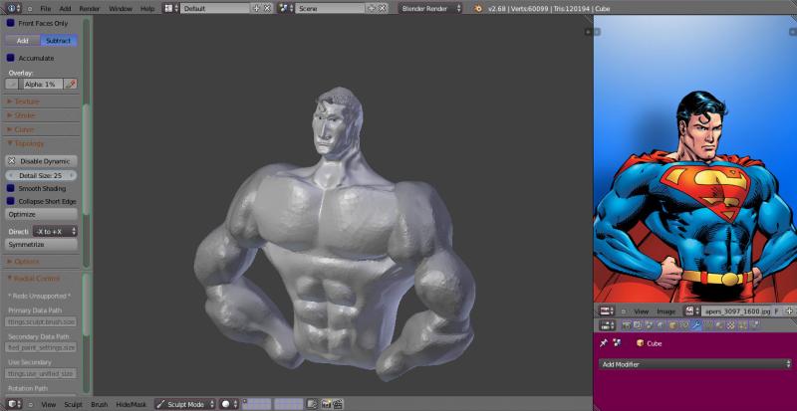Enable the Accumulate checkbox
The height and width of the screenshot is (411, 797).
(x=11, y=58)
